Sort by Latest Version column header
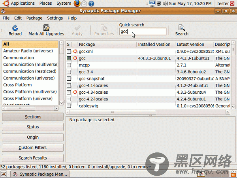This screenshot has height=178, width=237. pyautogui.click(x=194, y=44)
